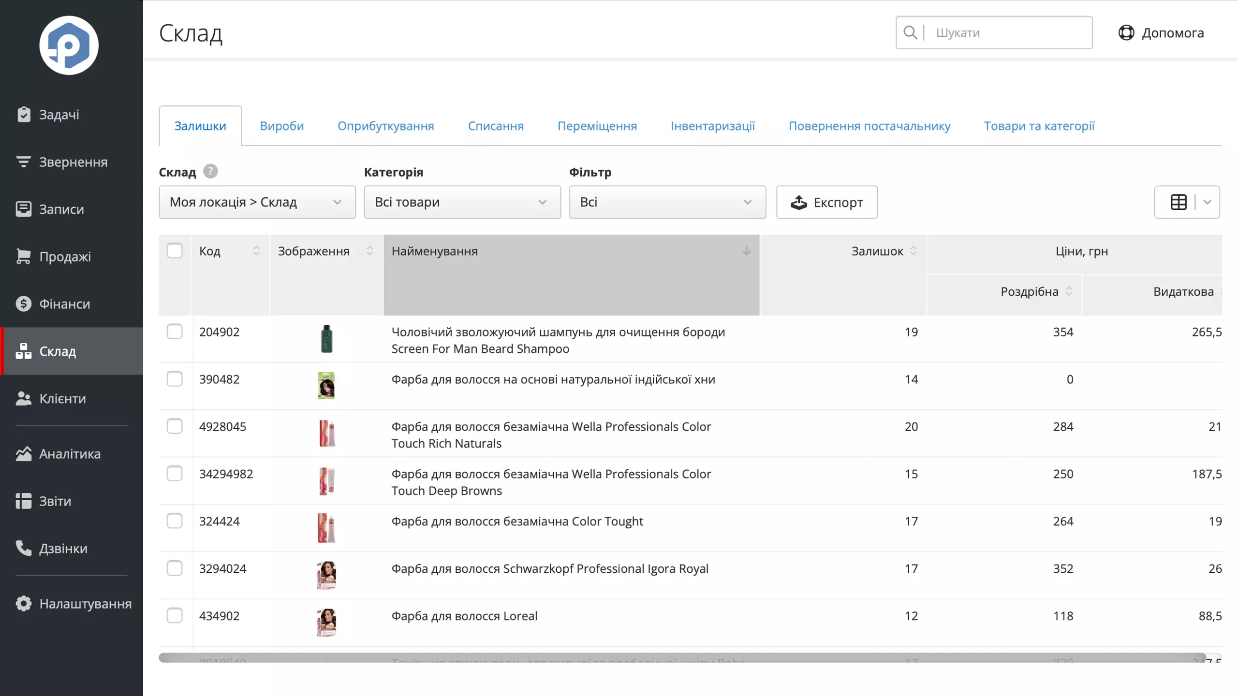The height and width of the screenshot is (696, 1238).
Task: Open Schwarzkopf Igora Royal item name
Action: [x=550, y=568]
